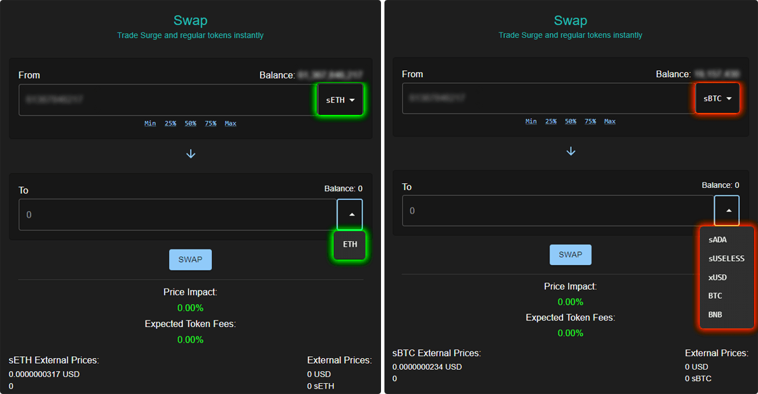Screen dimensions: 758x394
Task: Collapse the To token dropdown in left sETH panel
Action: tap(350, 214)
